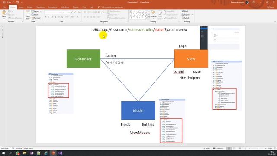The height and width of the screenshot is (156, 277).
Task: Select the rectangle shape in shapes gallery
Action: pyautogui.click(x=140, y=12)
